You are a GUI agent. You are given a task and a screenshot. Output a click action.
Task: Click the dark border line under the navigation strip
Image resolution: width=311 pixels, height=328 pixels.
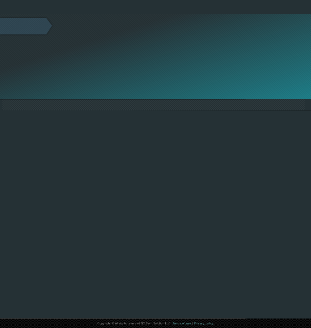pyautogui.click(x=155, y=110)
